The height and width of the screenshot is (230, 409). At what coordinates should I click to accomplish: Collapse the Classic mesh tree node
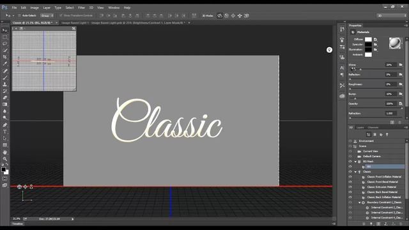tap(355, 172)
